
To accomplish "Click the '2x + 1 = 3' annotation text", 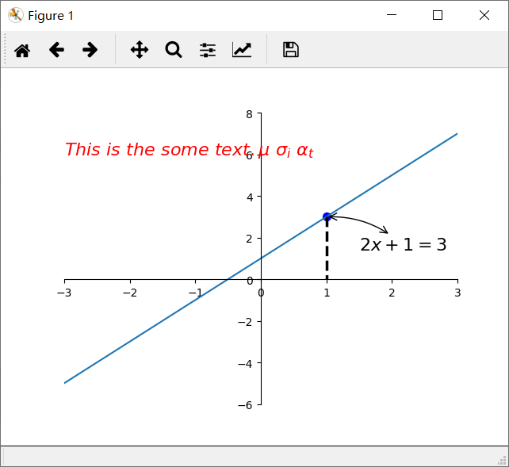I will coord(404,244).
